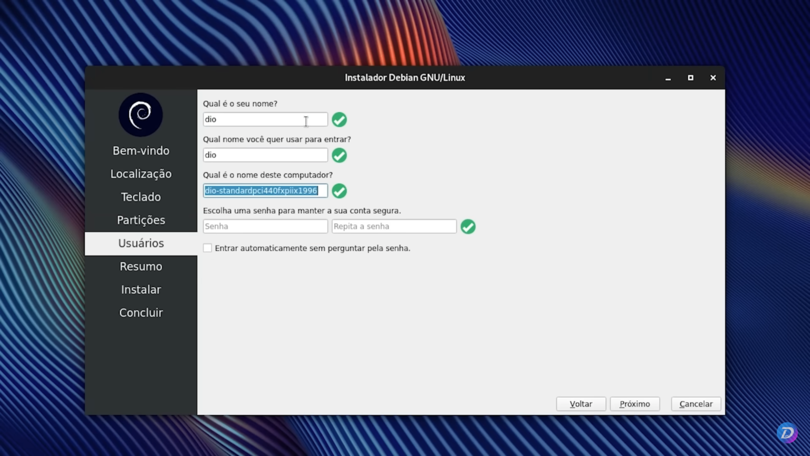810x456 pixels.
Task: Click the green checkmark next to the password fields
Action: pos(468,226)
